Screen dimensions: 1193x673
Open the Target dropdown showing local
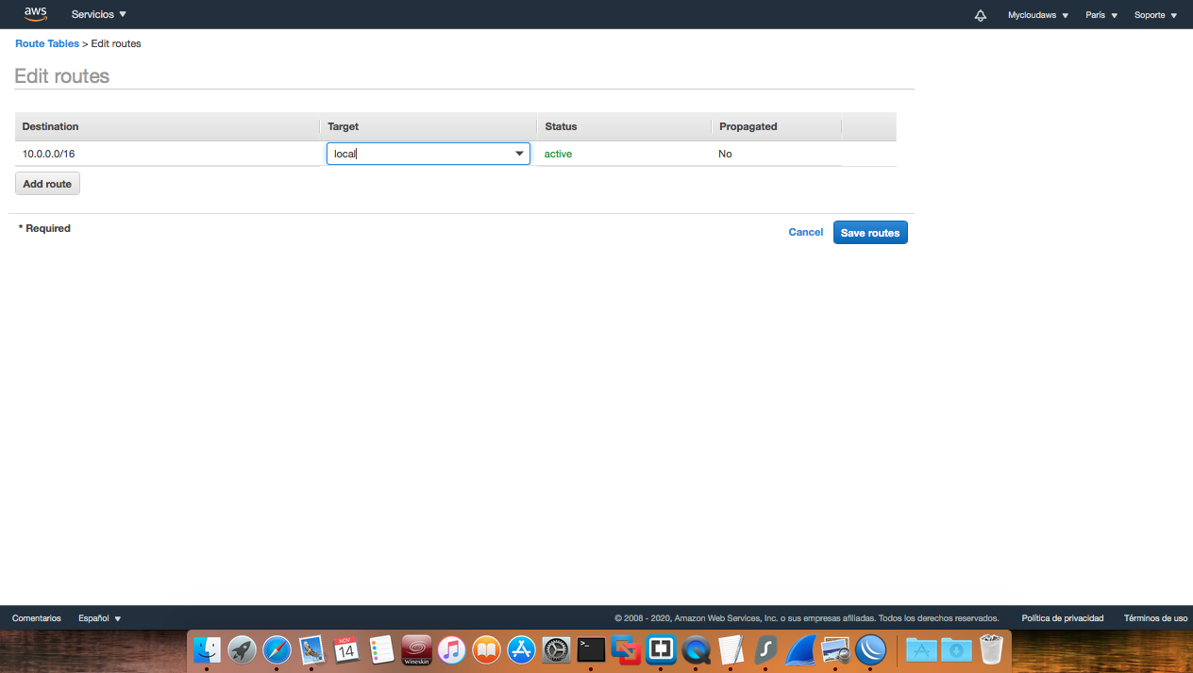point(428,153)
